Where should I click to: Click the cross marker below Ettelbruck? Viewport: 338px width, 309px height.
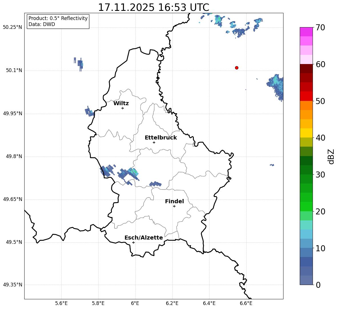pos(154,142)
